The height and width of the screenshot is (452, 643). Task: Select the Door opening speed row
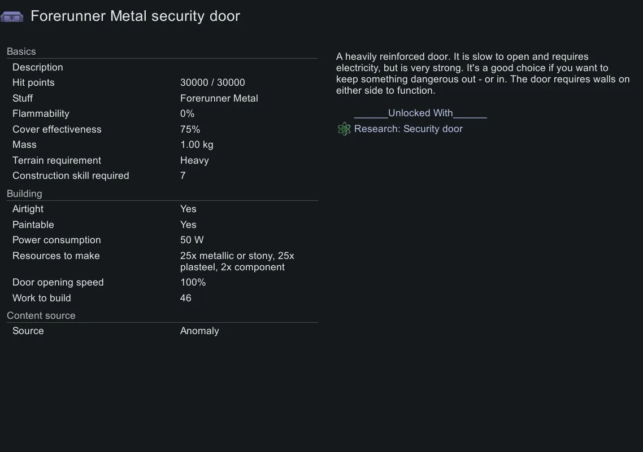pos(162,282)
